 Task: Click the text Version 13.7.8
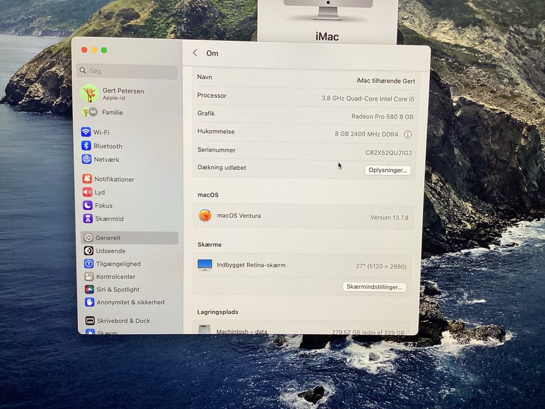click(389, 218)
